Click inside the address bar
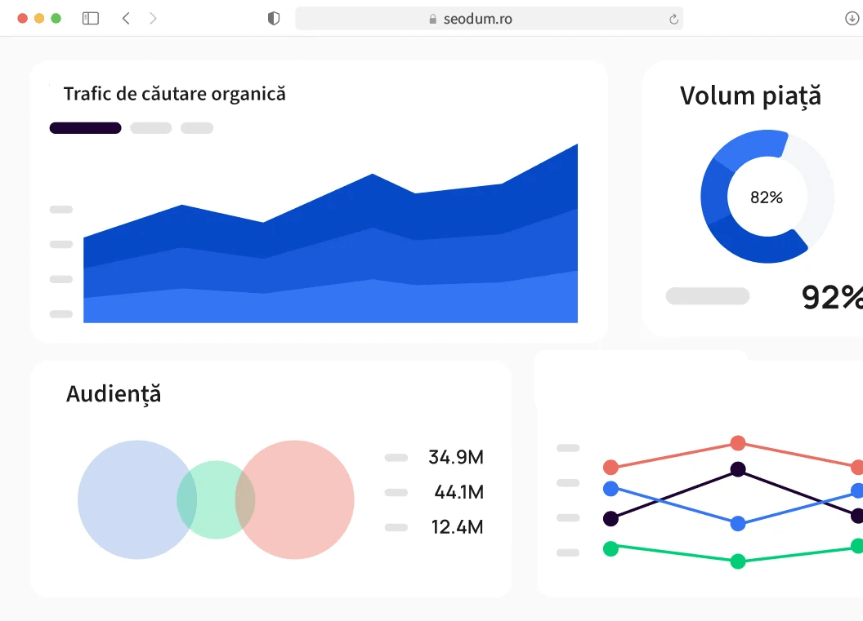Image resolution: width=863 pixels, height=621 pixels. click(490, 18)
